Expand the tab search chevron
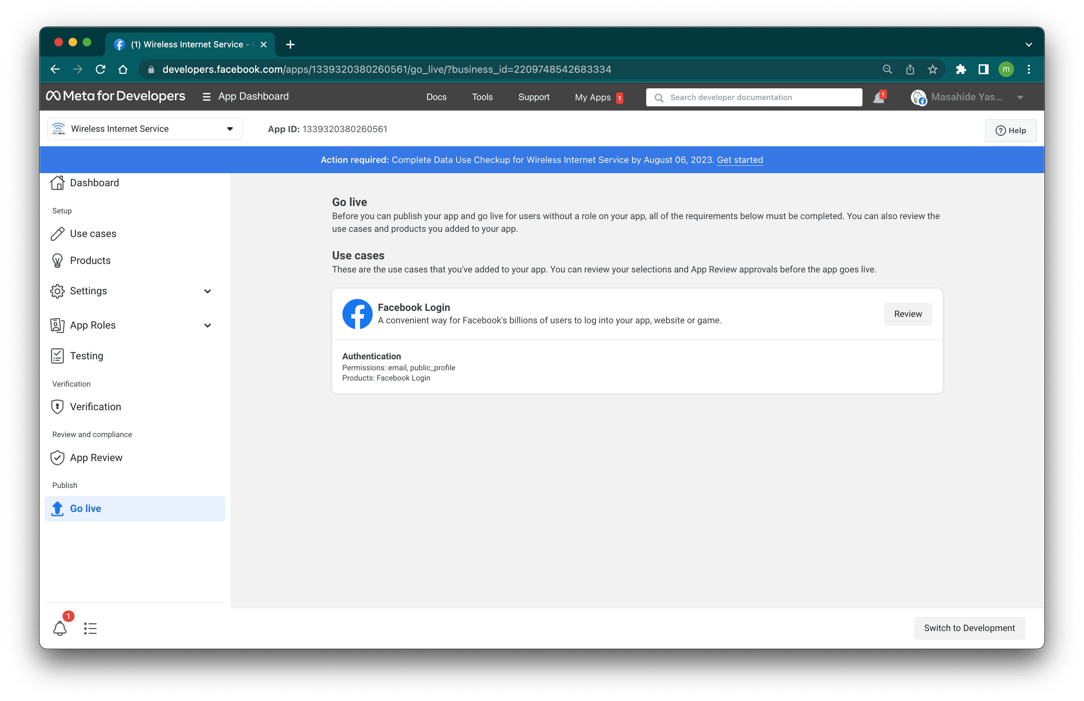Image resolution: width=1084 pixels, height=701 pixels. pos(1029,45)
